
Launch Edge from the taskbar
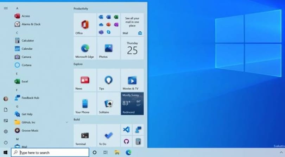[128, 152]
